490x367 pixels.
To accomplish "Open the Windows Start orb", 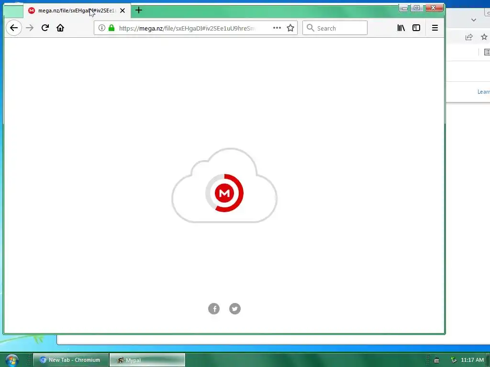I will click(12, 360).
